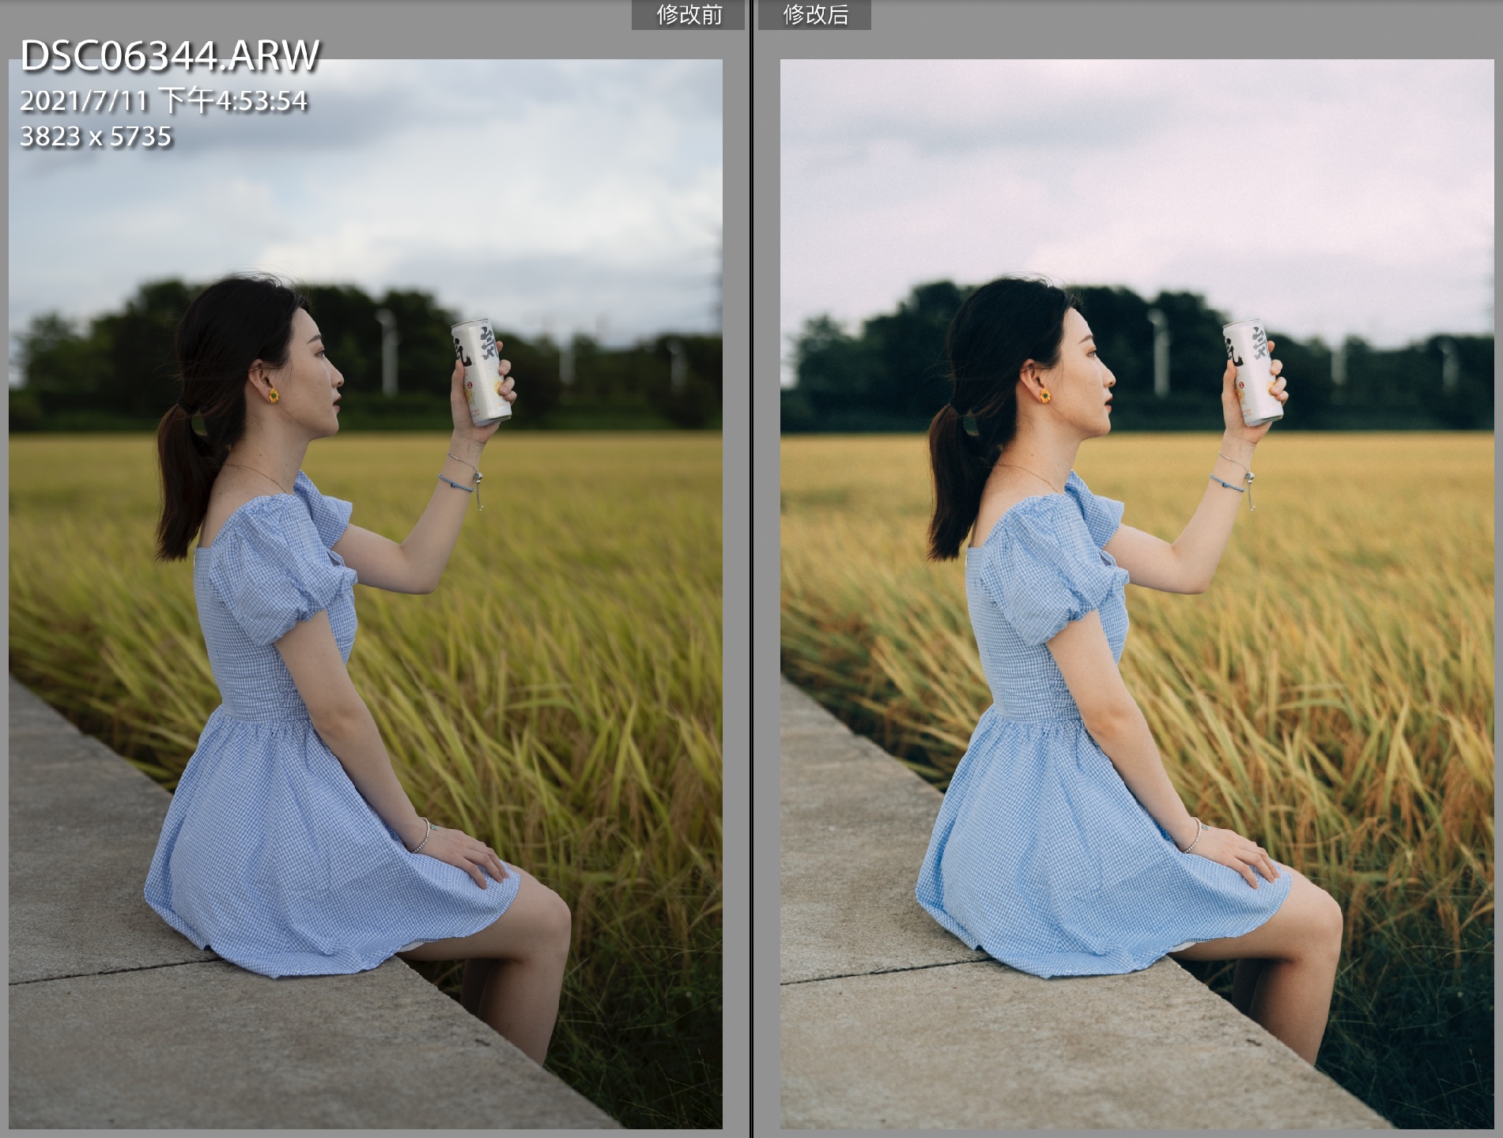
Task: Click the vertical divider between the two previews
Action: (751, 569)
